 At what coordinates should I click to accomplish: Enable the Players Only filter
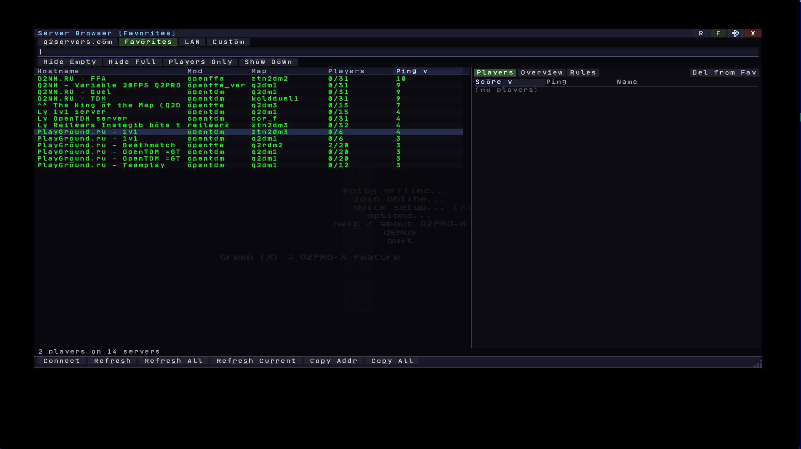(201, 62)
